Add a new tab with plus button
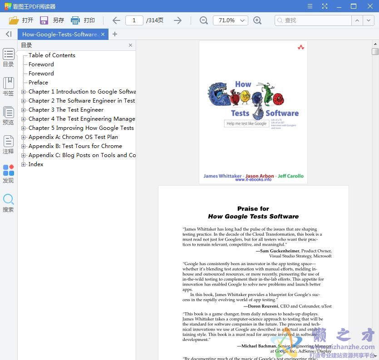379x360 pixels. (115, 34)
